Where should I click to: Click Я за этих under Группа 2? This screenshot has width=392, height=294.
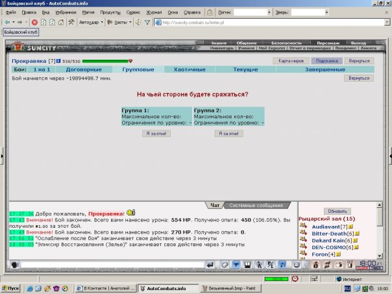228,134
